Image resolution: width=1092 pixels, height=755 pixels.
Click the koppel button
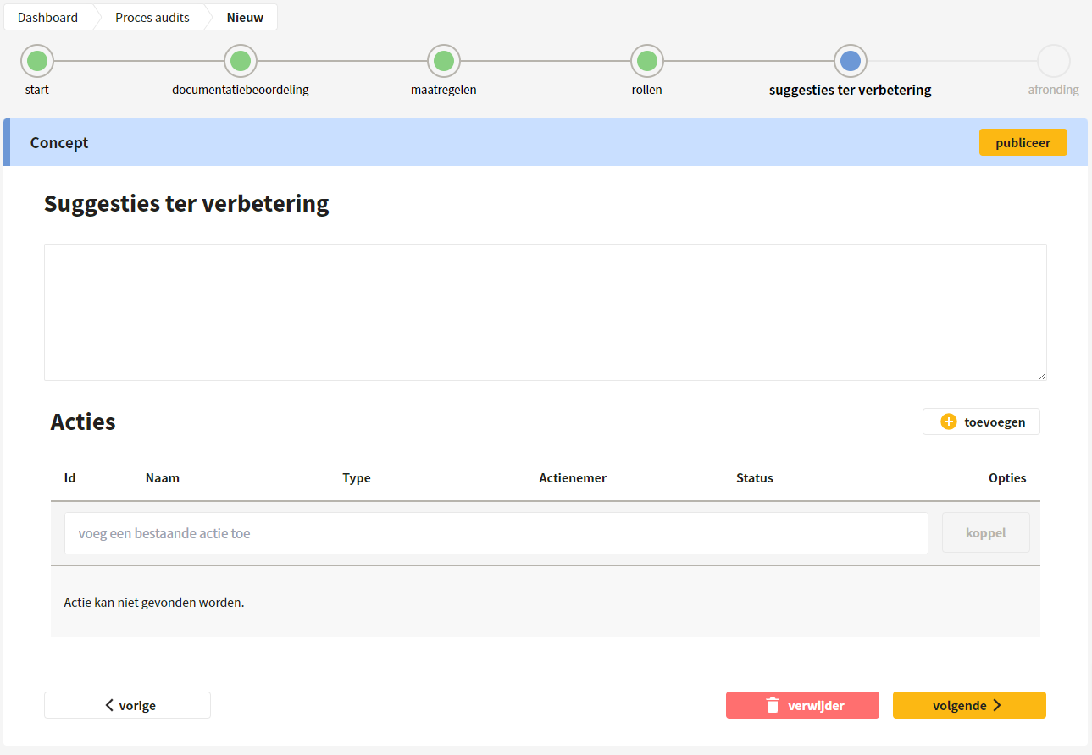986,533
